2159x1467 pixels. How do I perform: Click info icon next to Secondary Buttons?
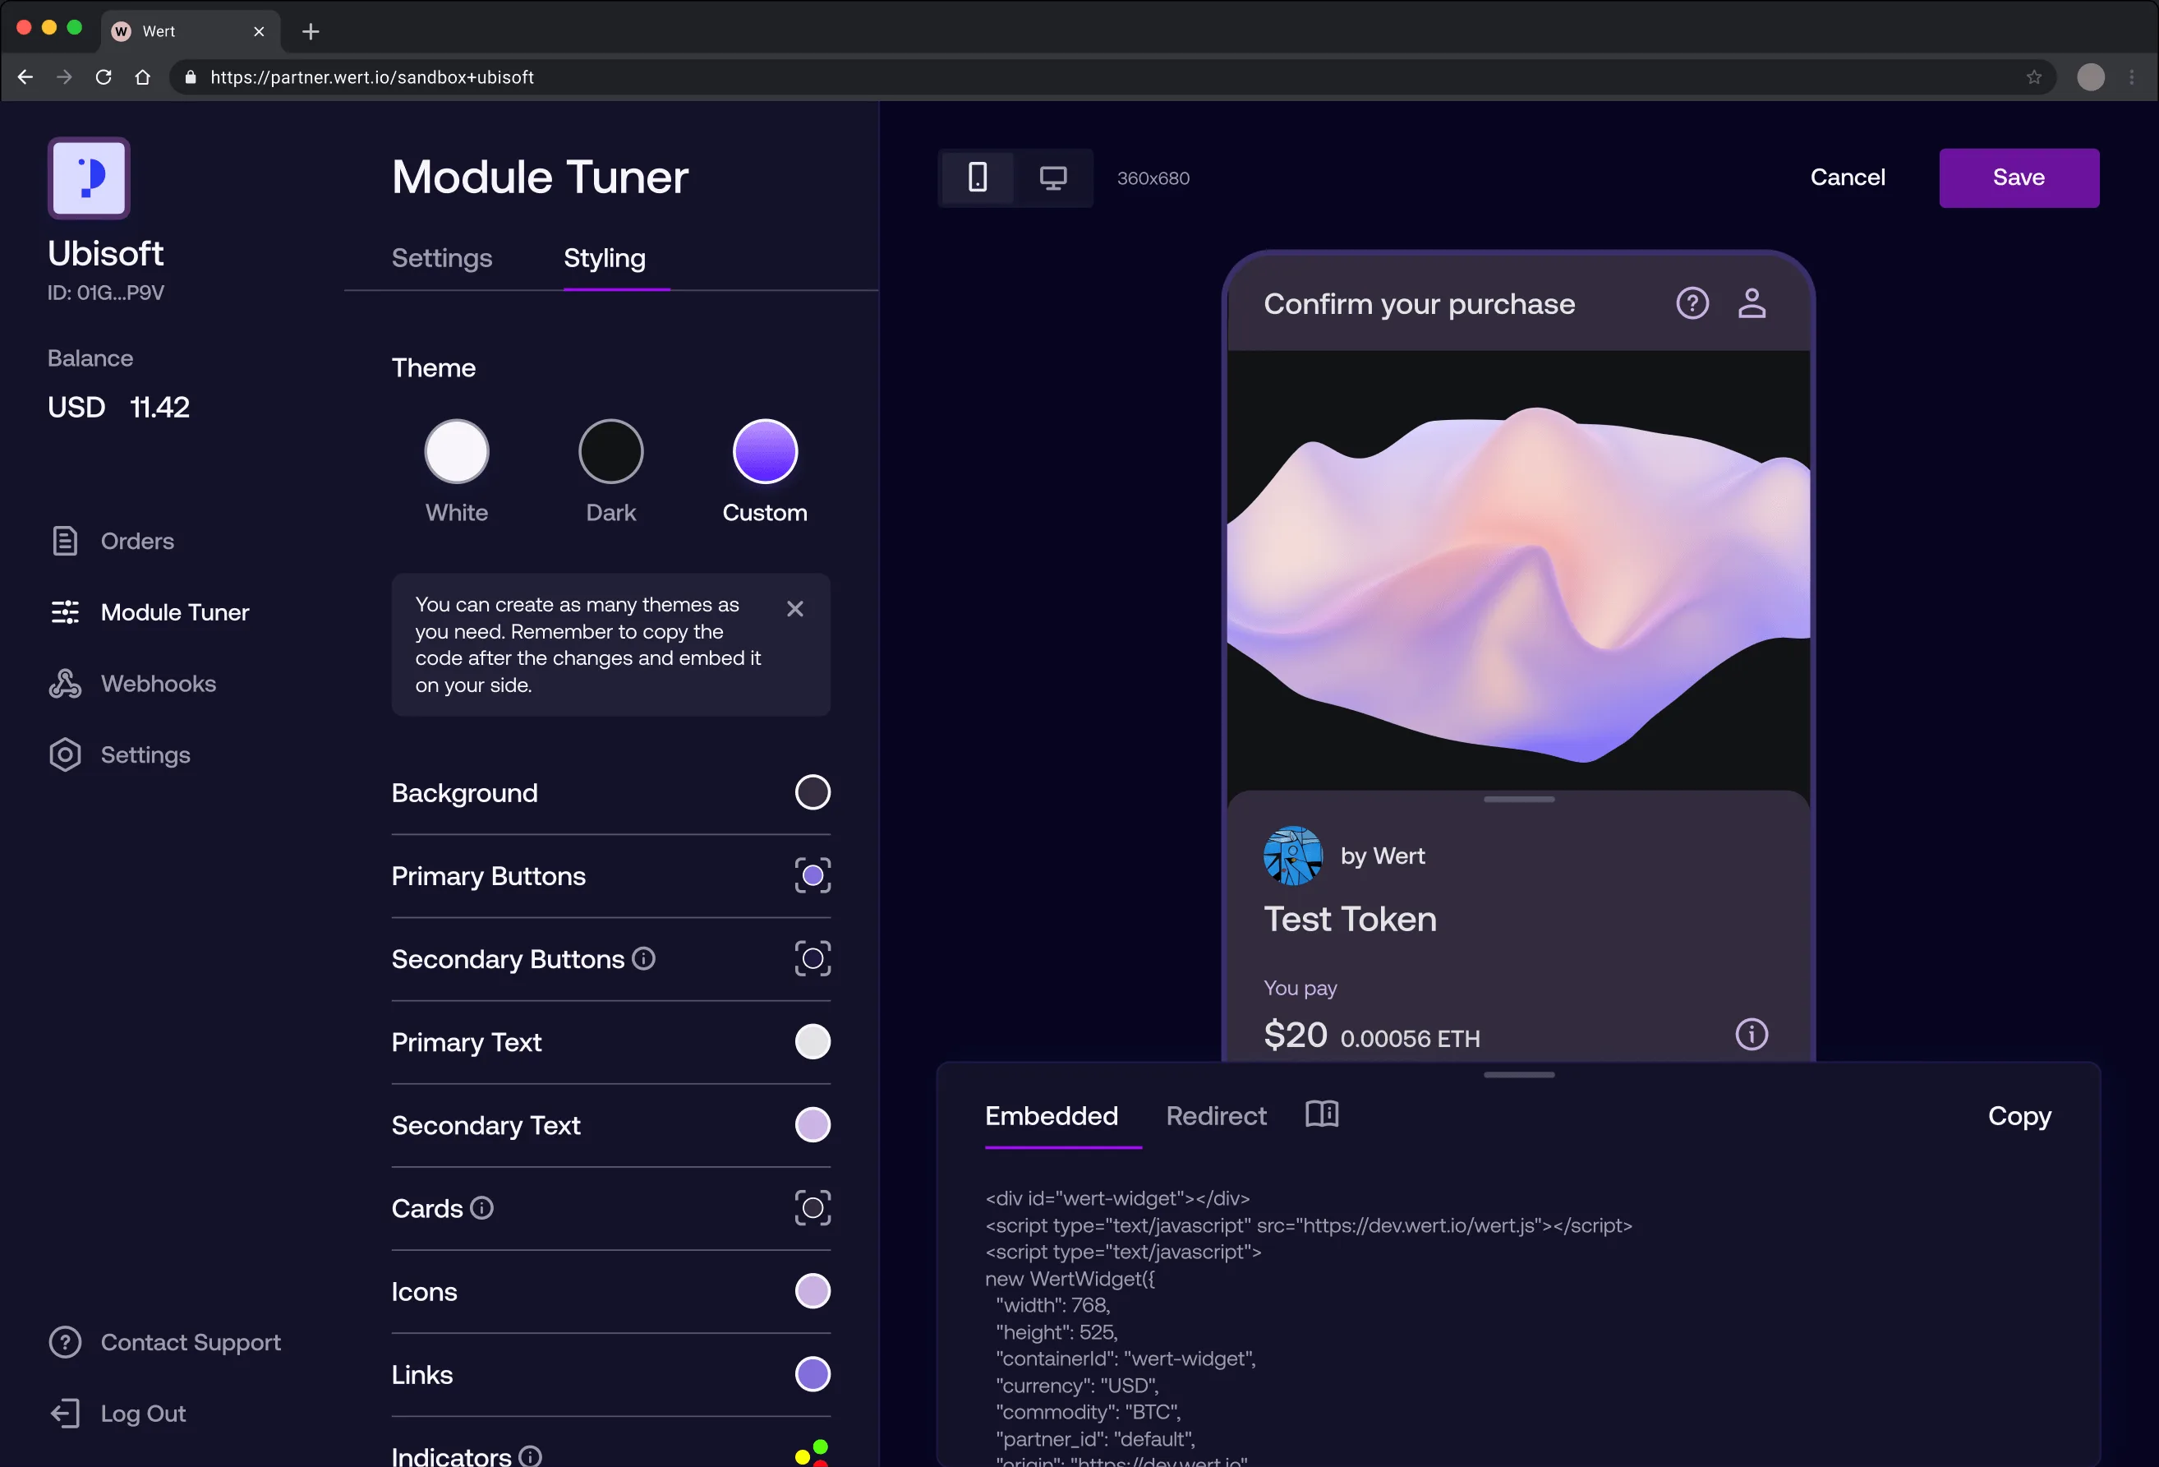click(x=644, y=958)
